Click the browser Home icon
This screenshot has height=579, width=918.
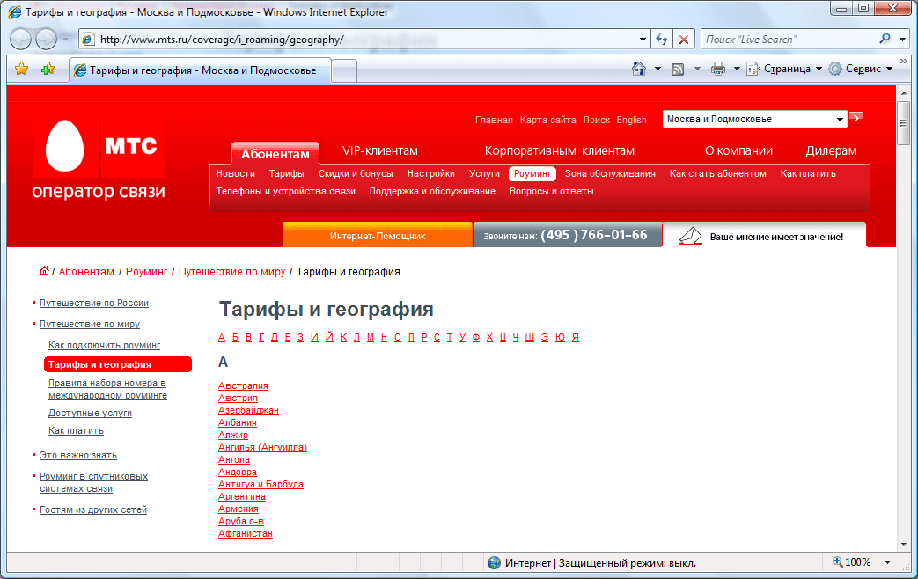click(x=640, y=69)
